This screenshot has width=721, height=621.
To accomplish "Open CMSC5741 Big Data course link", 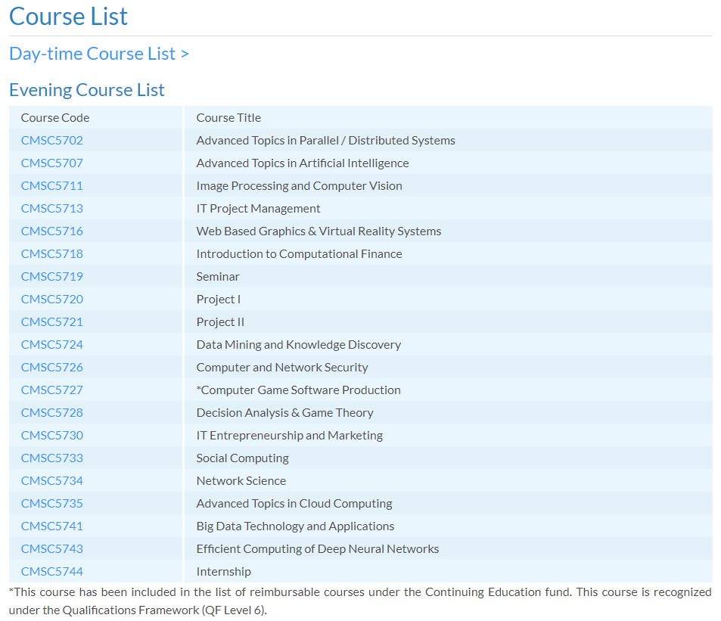I will coord(52,526).
